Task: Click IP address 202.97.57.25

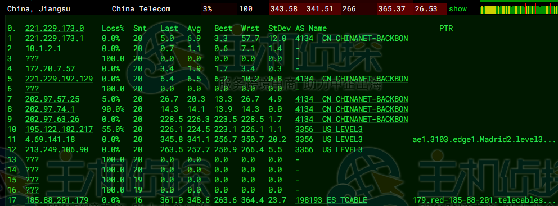Action: tap(52, 99)
